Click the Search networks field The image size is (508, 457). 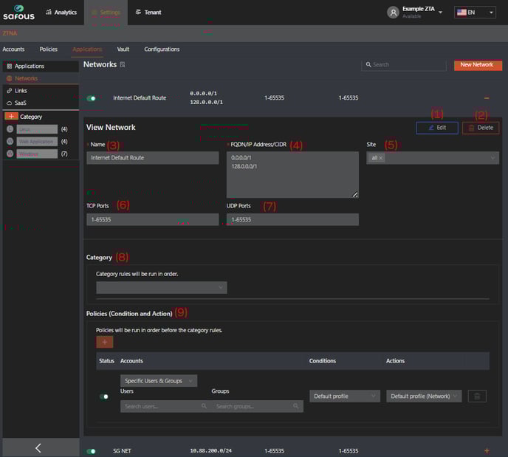[405, 65]
